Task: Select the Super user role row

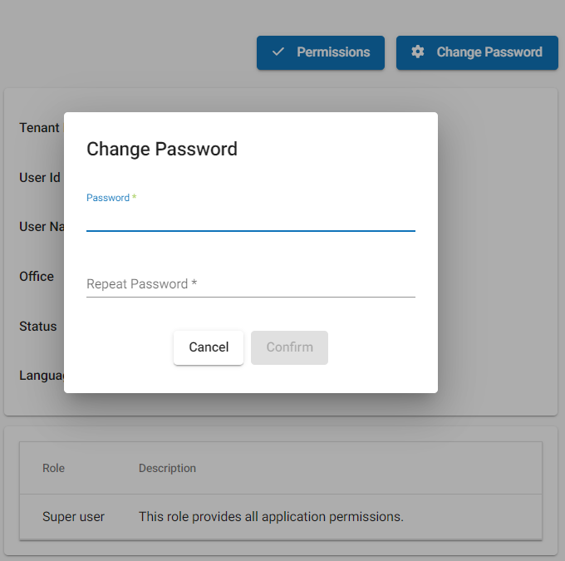Action: [281, 517]
